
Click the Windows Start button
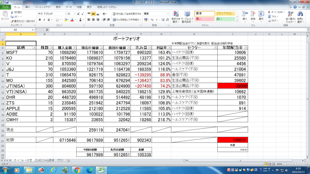click(5, 170)
